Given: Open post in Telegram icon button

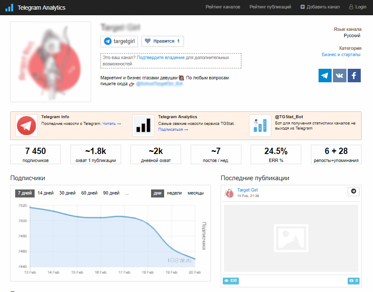Looking at the screenshot, I should pyautogui.click(x=353, y=191).
